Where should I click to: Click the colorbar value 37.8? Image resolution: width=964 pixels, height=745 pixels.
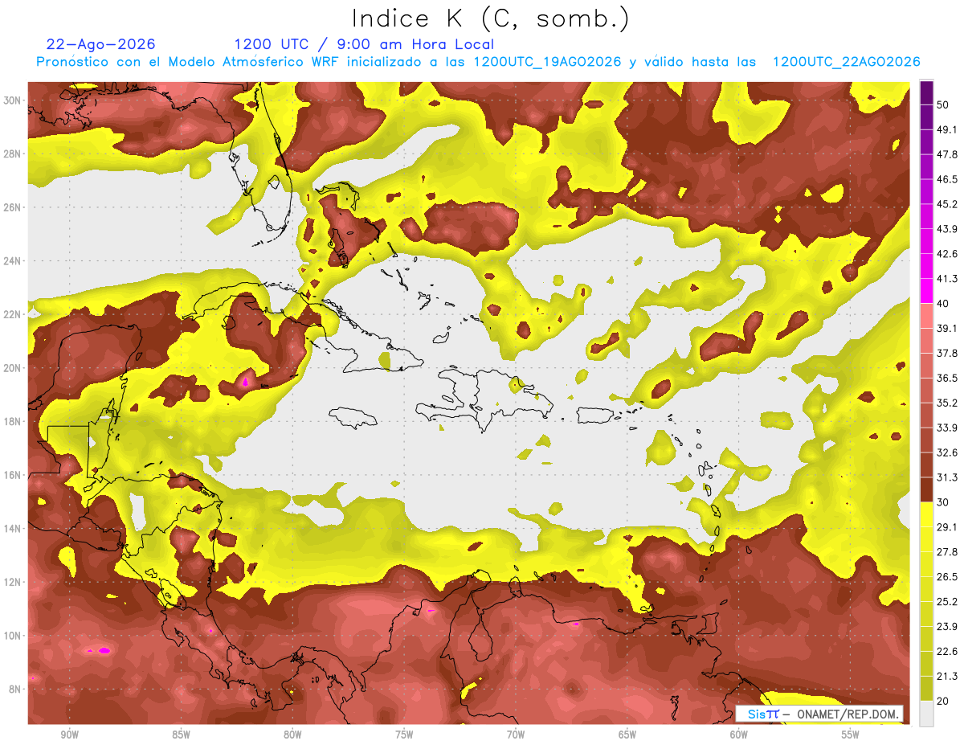coord(946,353)
